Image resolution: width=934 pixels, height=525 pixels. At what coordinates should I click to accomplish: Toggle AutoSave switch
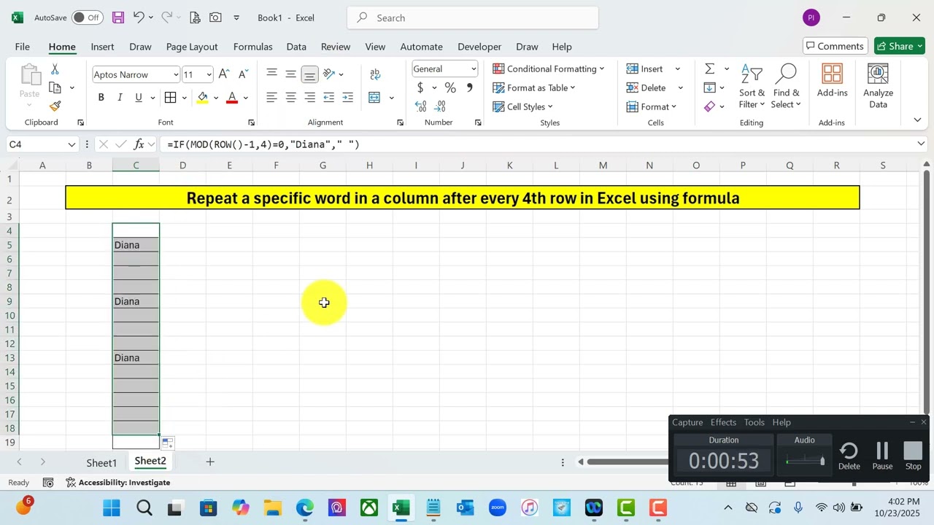point(88,17)
